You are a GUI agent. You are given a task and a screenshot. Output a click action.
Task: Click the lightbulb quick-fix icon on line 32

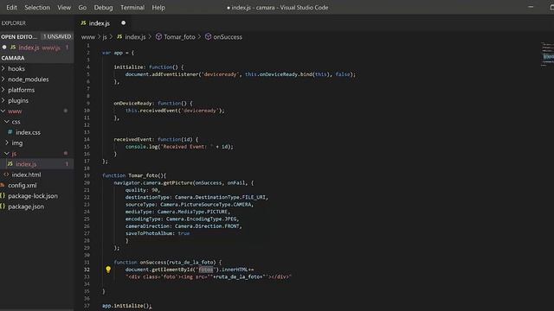pyautogui.click(x=108, y=270)
